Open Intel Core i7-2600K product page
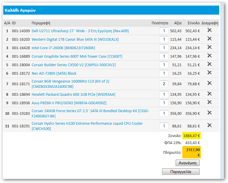Viewport: 228px width, 183px height. [x=63, y=48]
